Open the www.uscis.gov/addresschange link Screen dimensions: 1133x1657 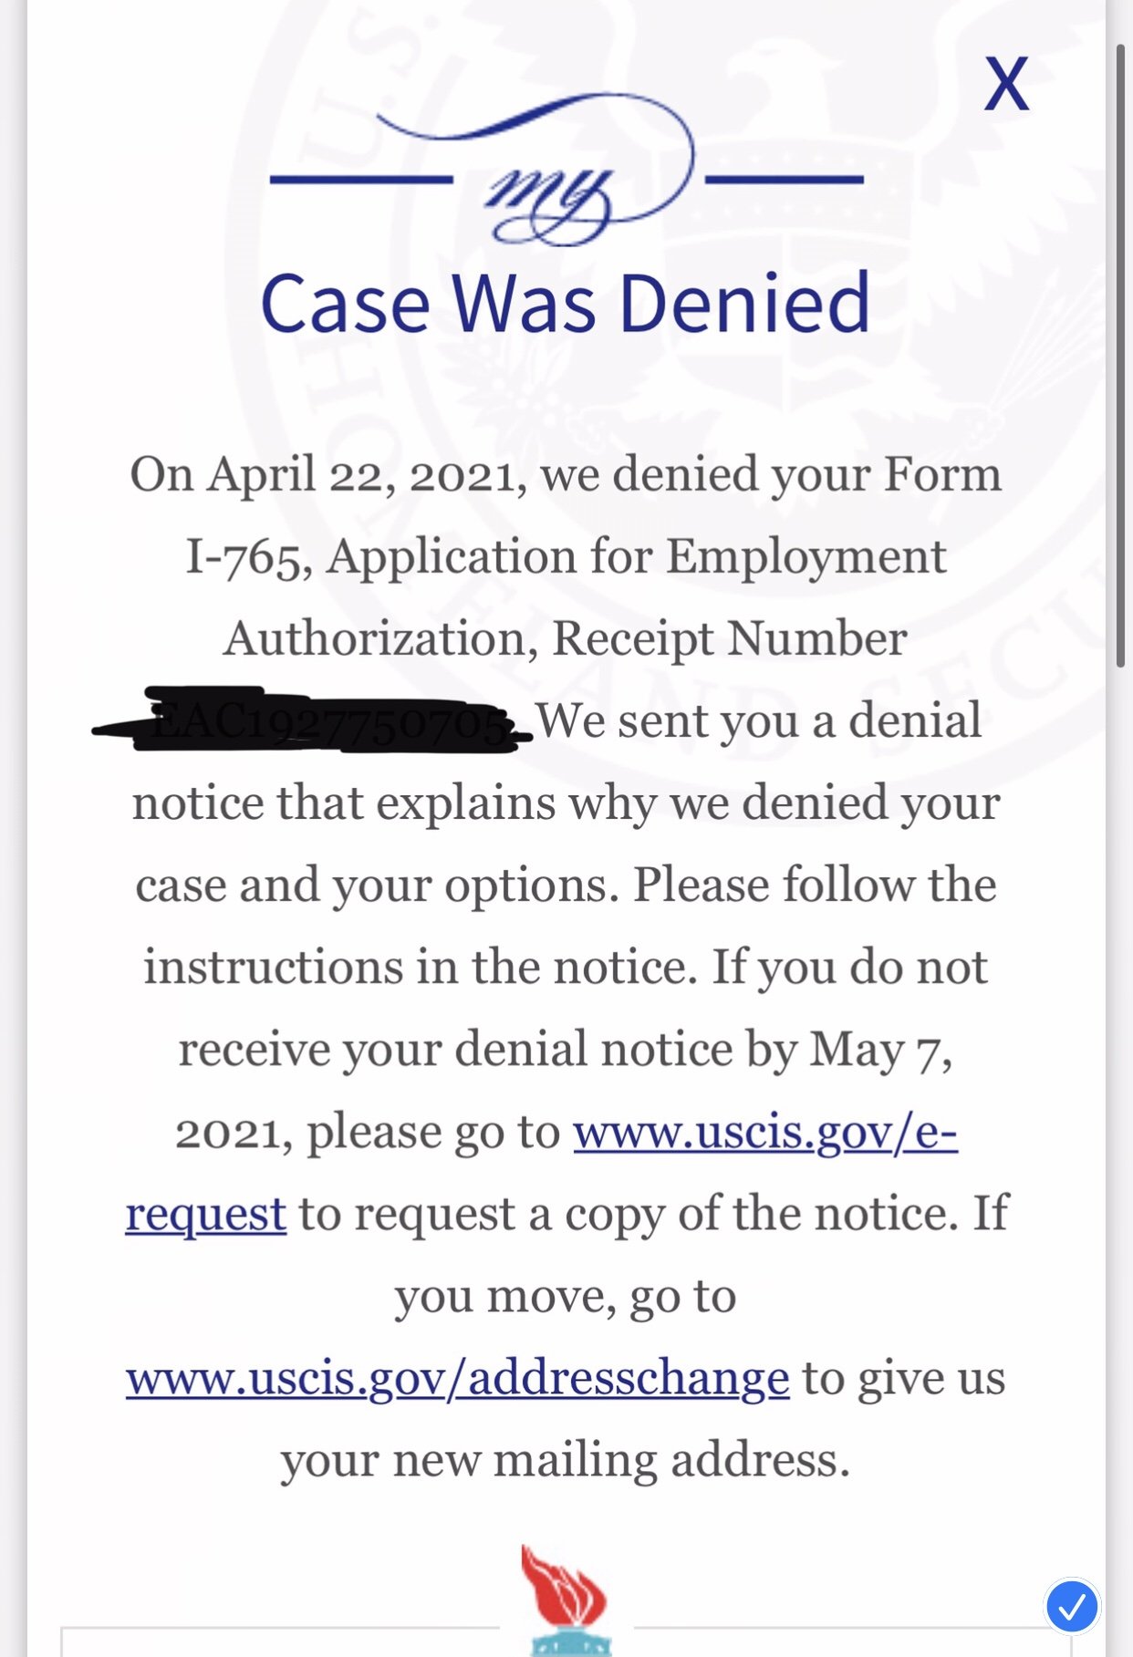(x=458, y=1378)
